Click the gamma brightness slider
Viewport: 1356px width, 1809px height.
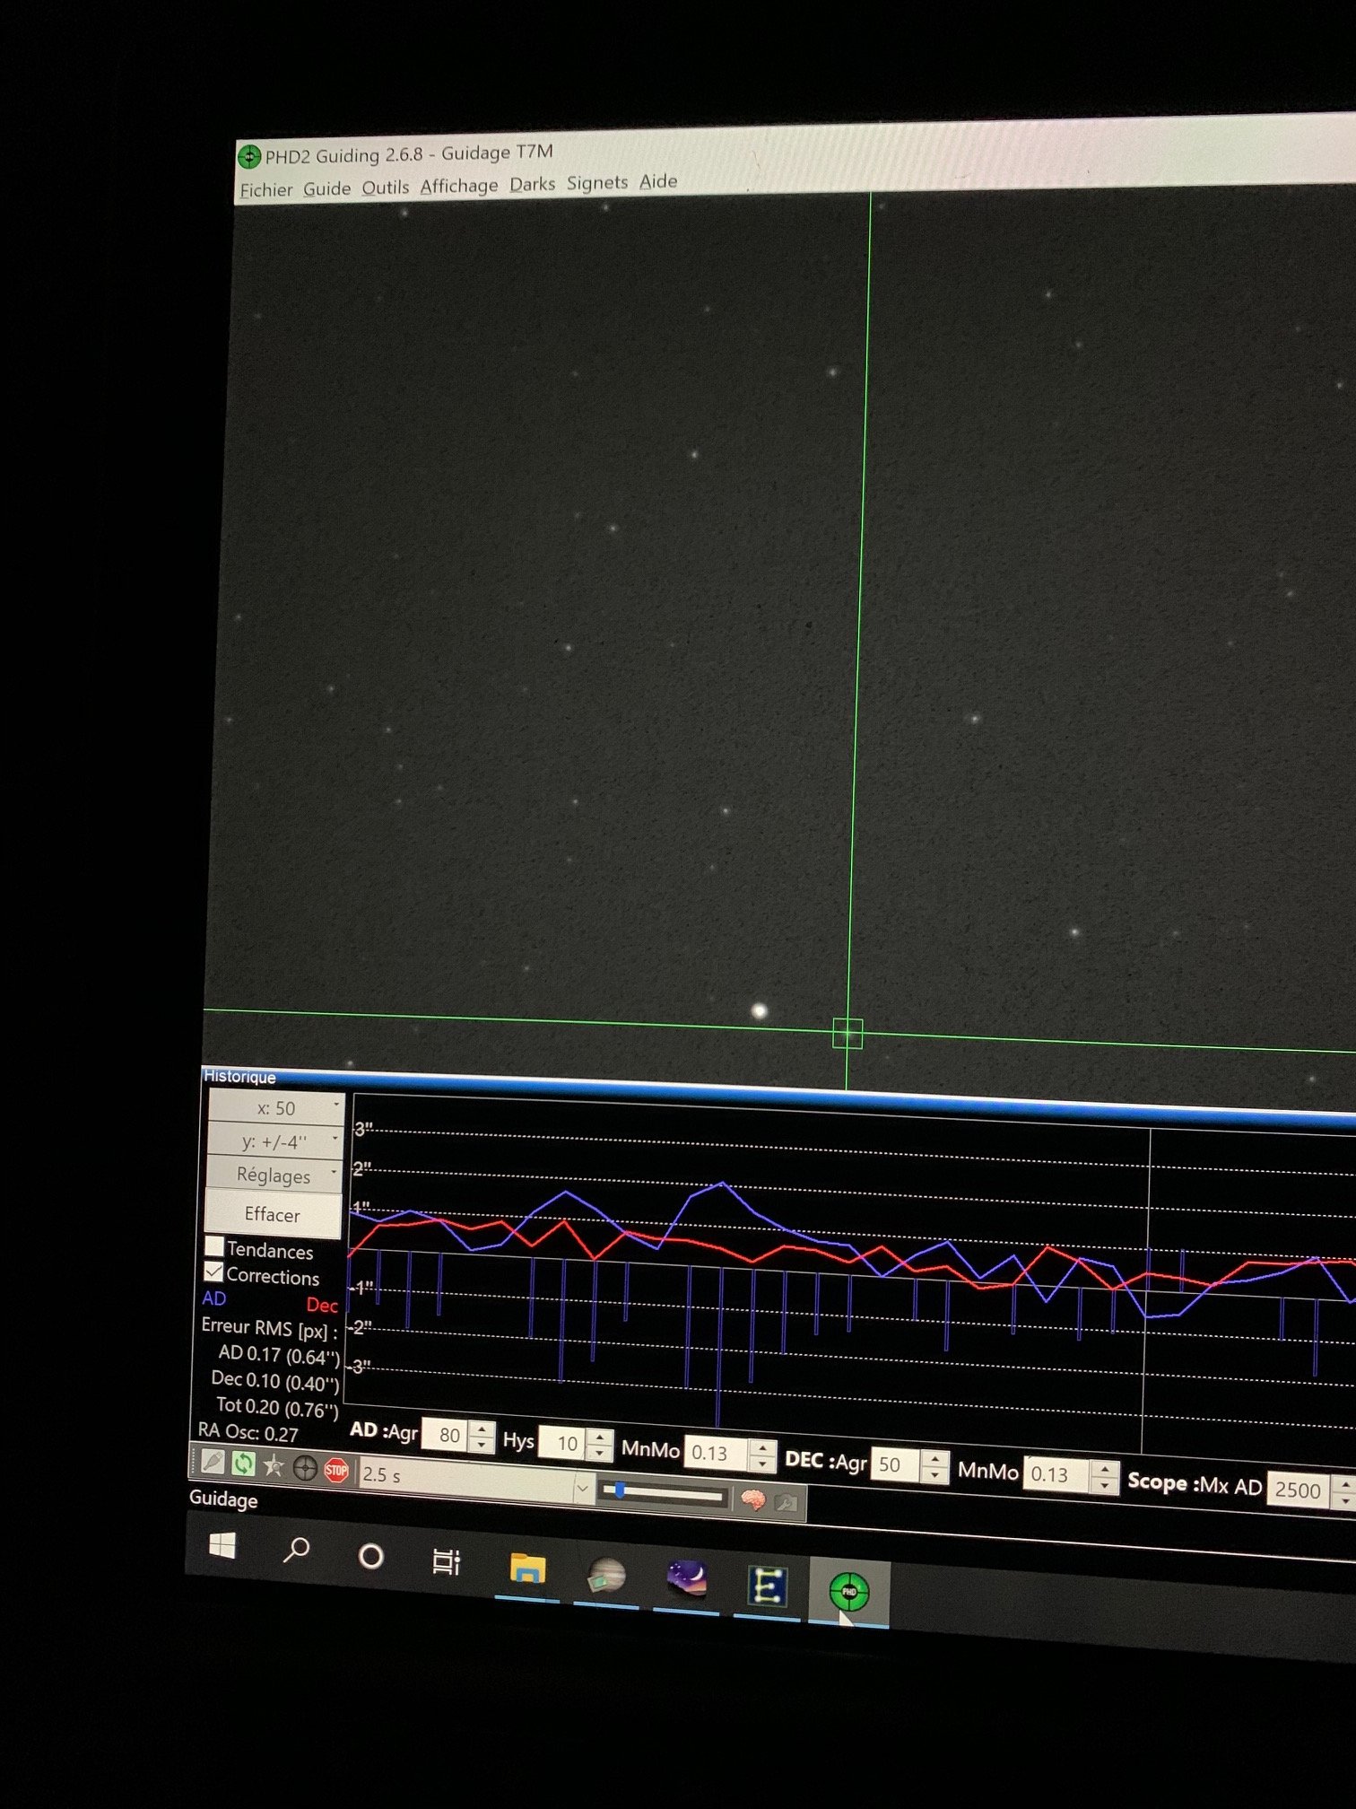664,1494
